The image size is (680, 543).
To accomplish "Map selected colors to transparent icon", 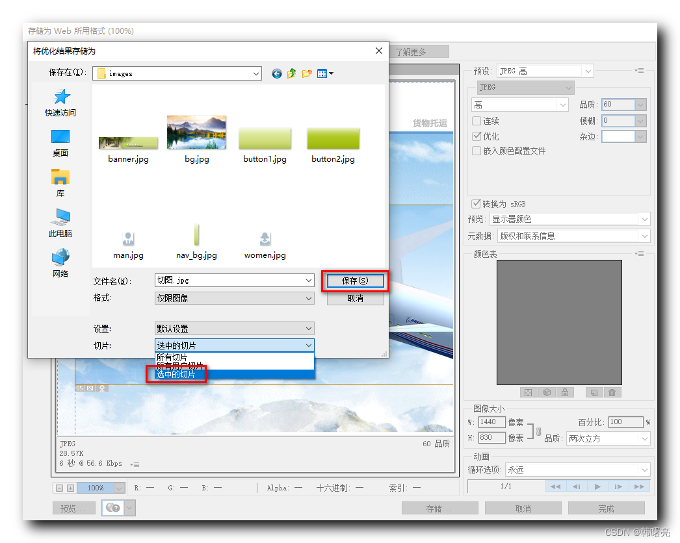I will (x=528, y=392).
